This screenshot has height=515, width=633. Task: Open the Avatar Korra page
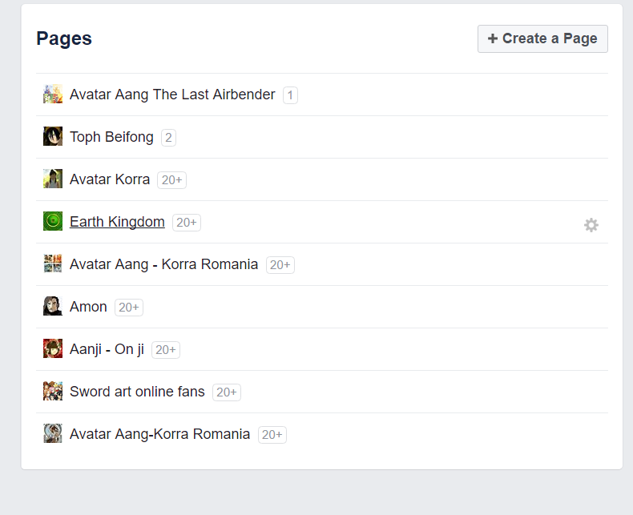click(110, 179)
